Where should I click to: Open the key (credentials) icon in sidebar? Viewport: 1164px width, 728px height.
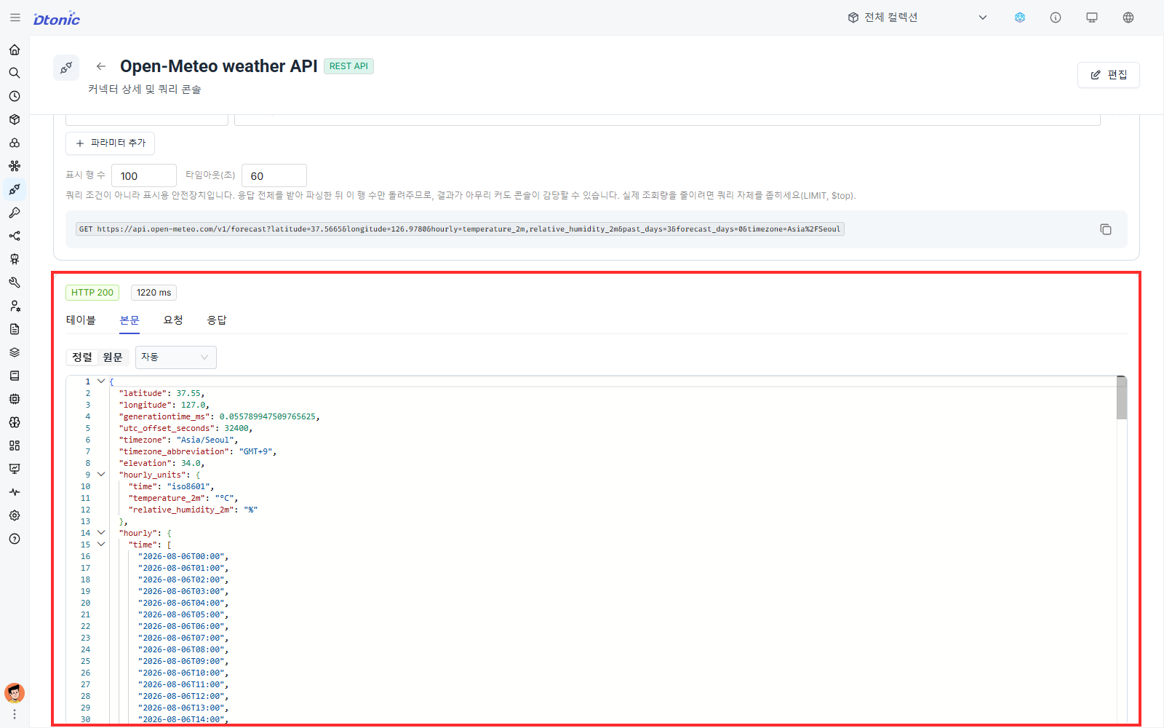pyautogui.click(x=15, y=213)
